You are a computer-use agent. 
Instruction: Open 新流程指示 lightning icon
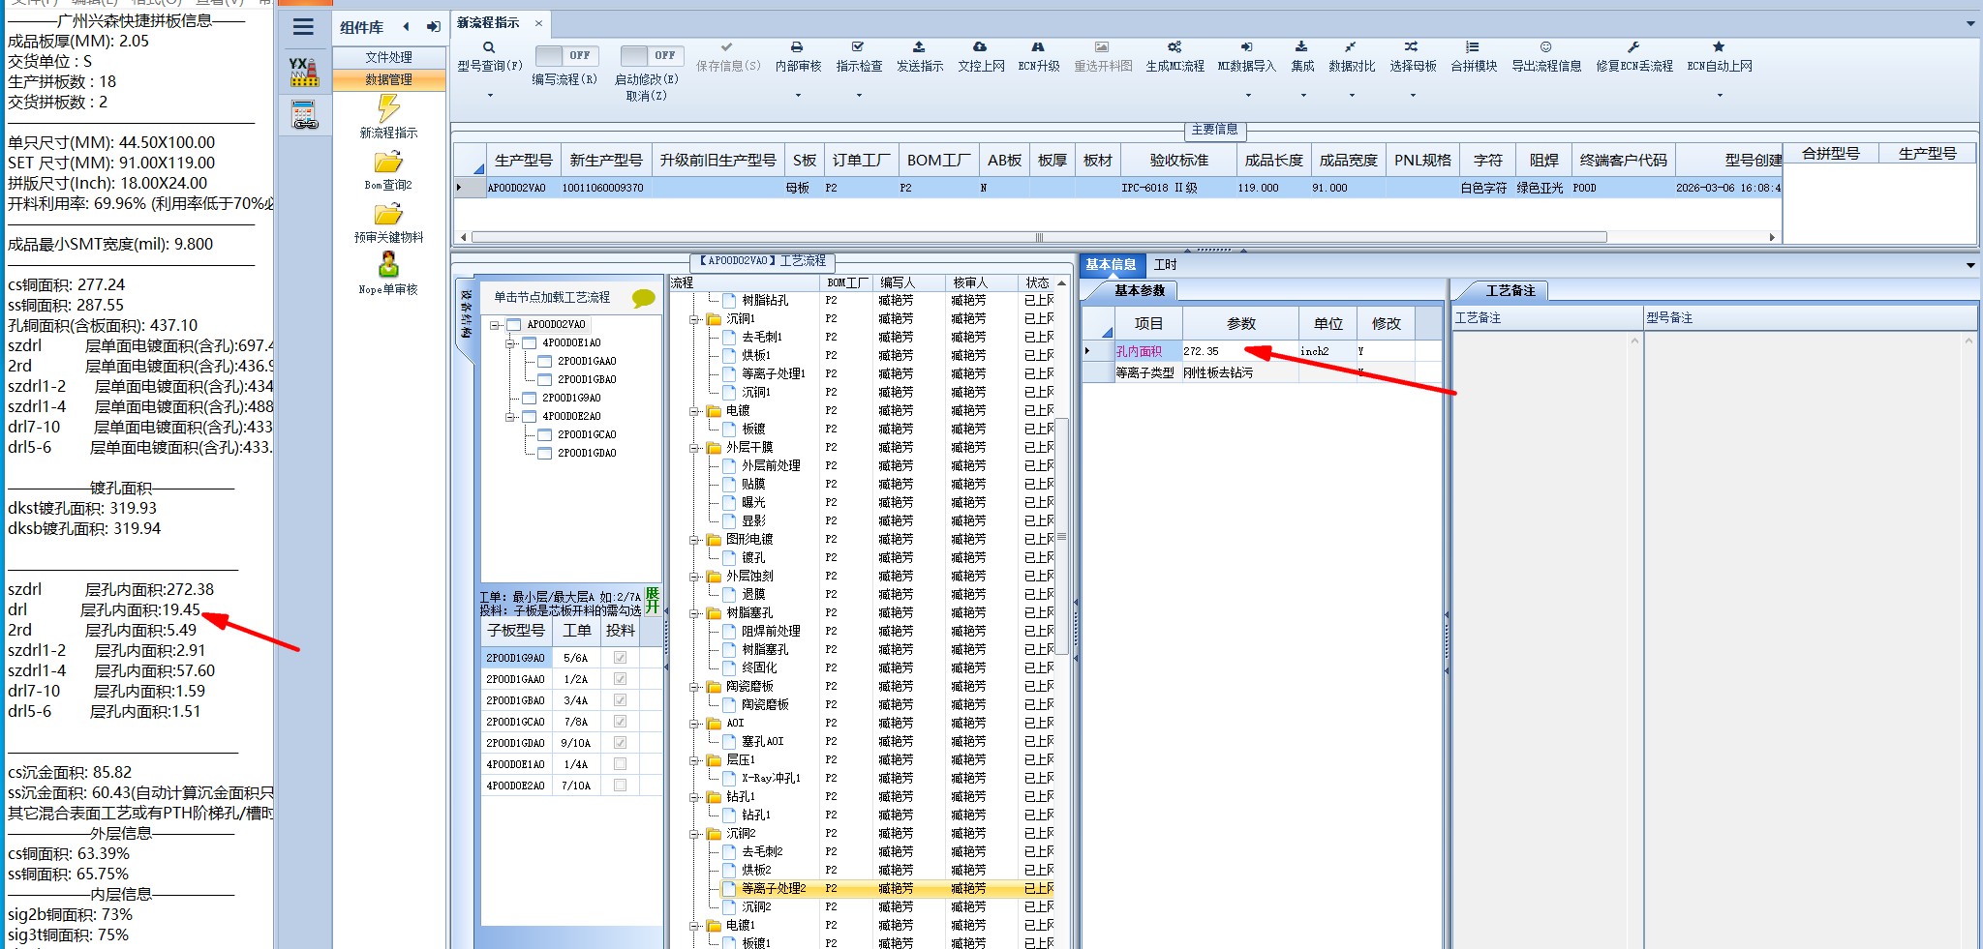pos(388,107)
